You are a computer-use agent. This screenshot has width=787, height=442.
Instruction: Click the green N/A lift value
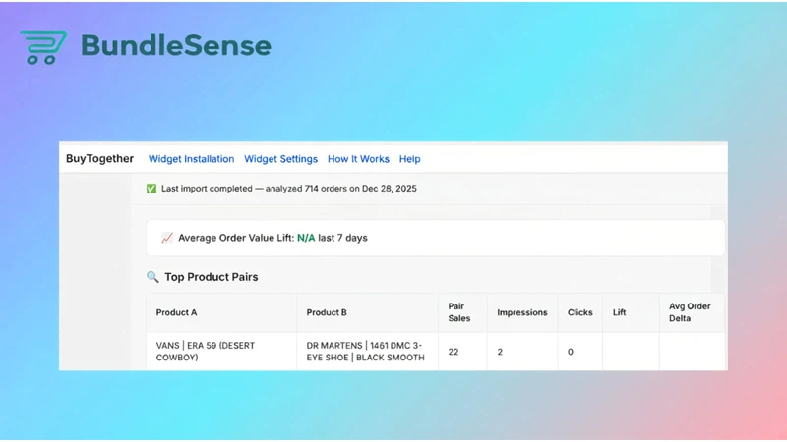tap(306, 238)
